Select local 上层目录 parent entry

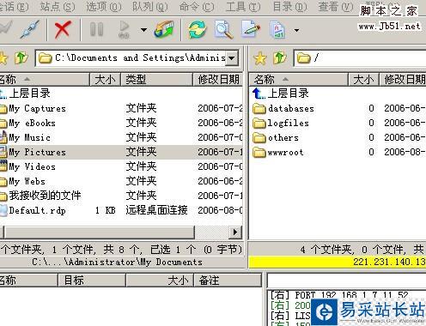coord(30,94)
